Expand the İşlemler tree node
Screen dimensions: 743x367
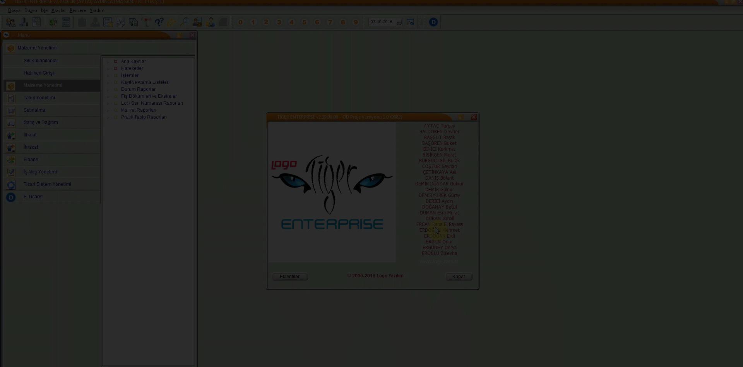pos(108,76)
